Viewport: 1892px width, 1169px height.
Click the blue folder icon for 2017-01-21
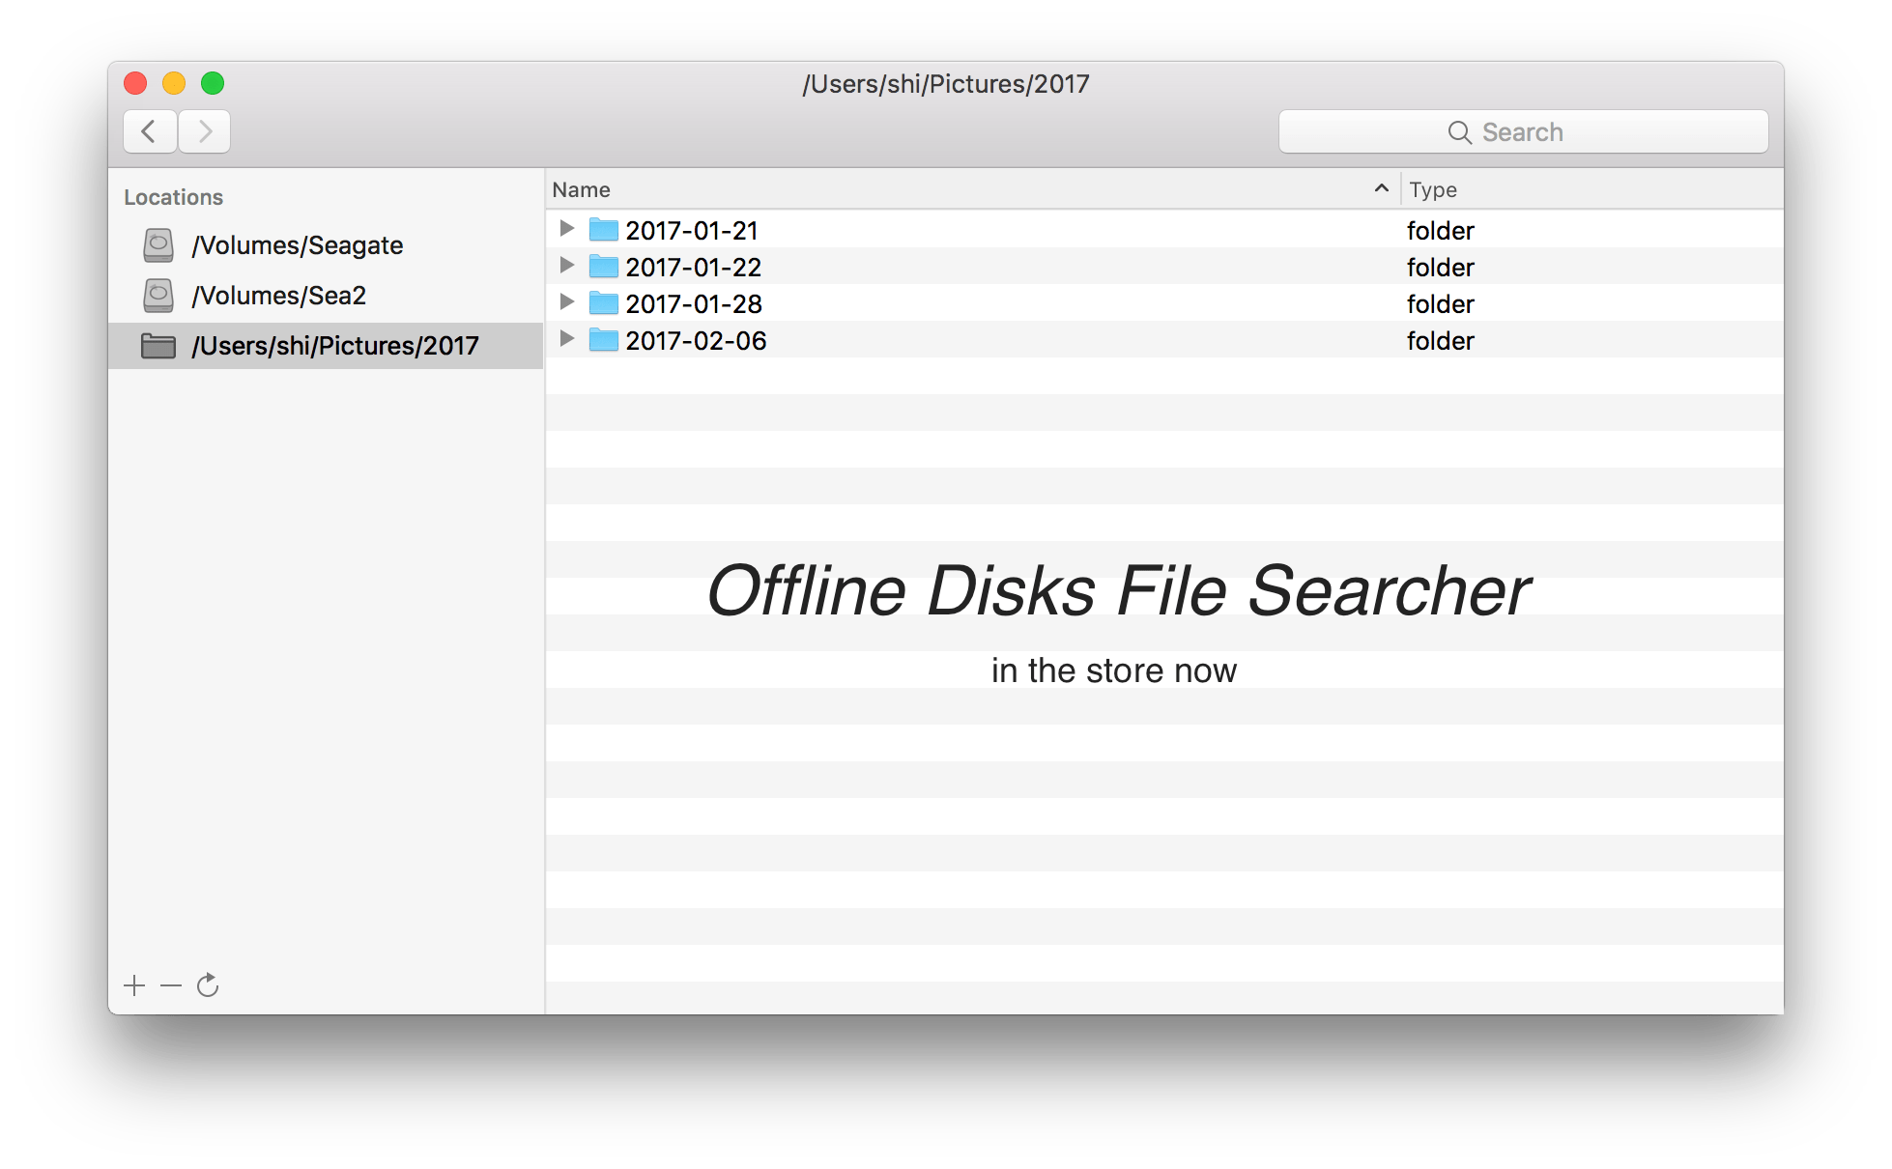click(x=602, y=229)
